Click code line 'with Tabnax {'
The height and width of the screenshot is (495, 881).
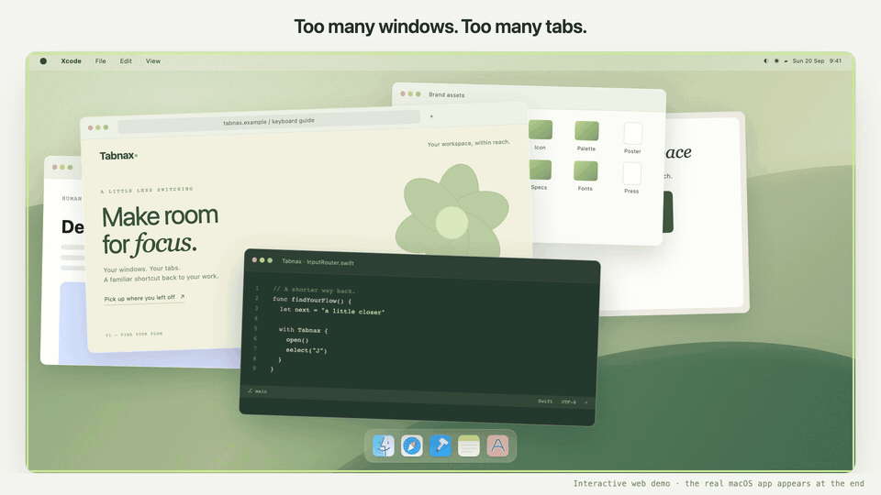pyautogui.click(x=303, y=330)
